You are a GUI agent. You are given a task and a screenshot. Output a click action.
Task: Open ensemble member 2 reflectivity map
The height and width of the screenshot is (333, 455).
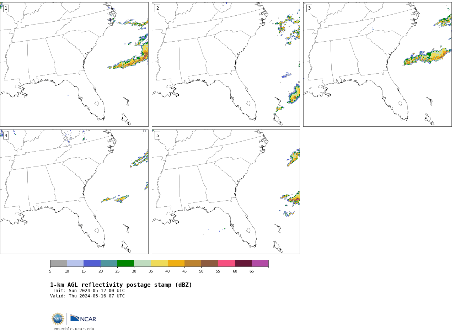226,64
